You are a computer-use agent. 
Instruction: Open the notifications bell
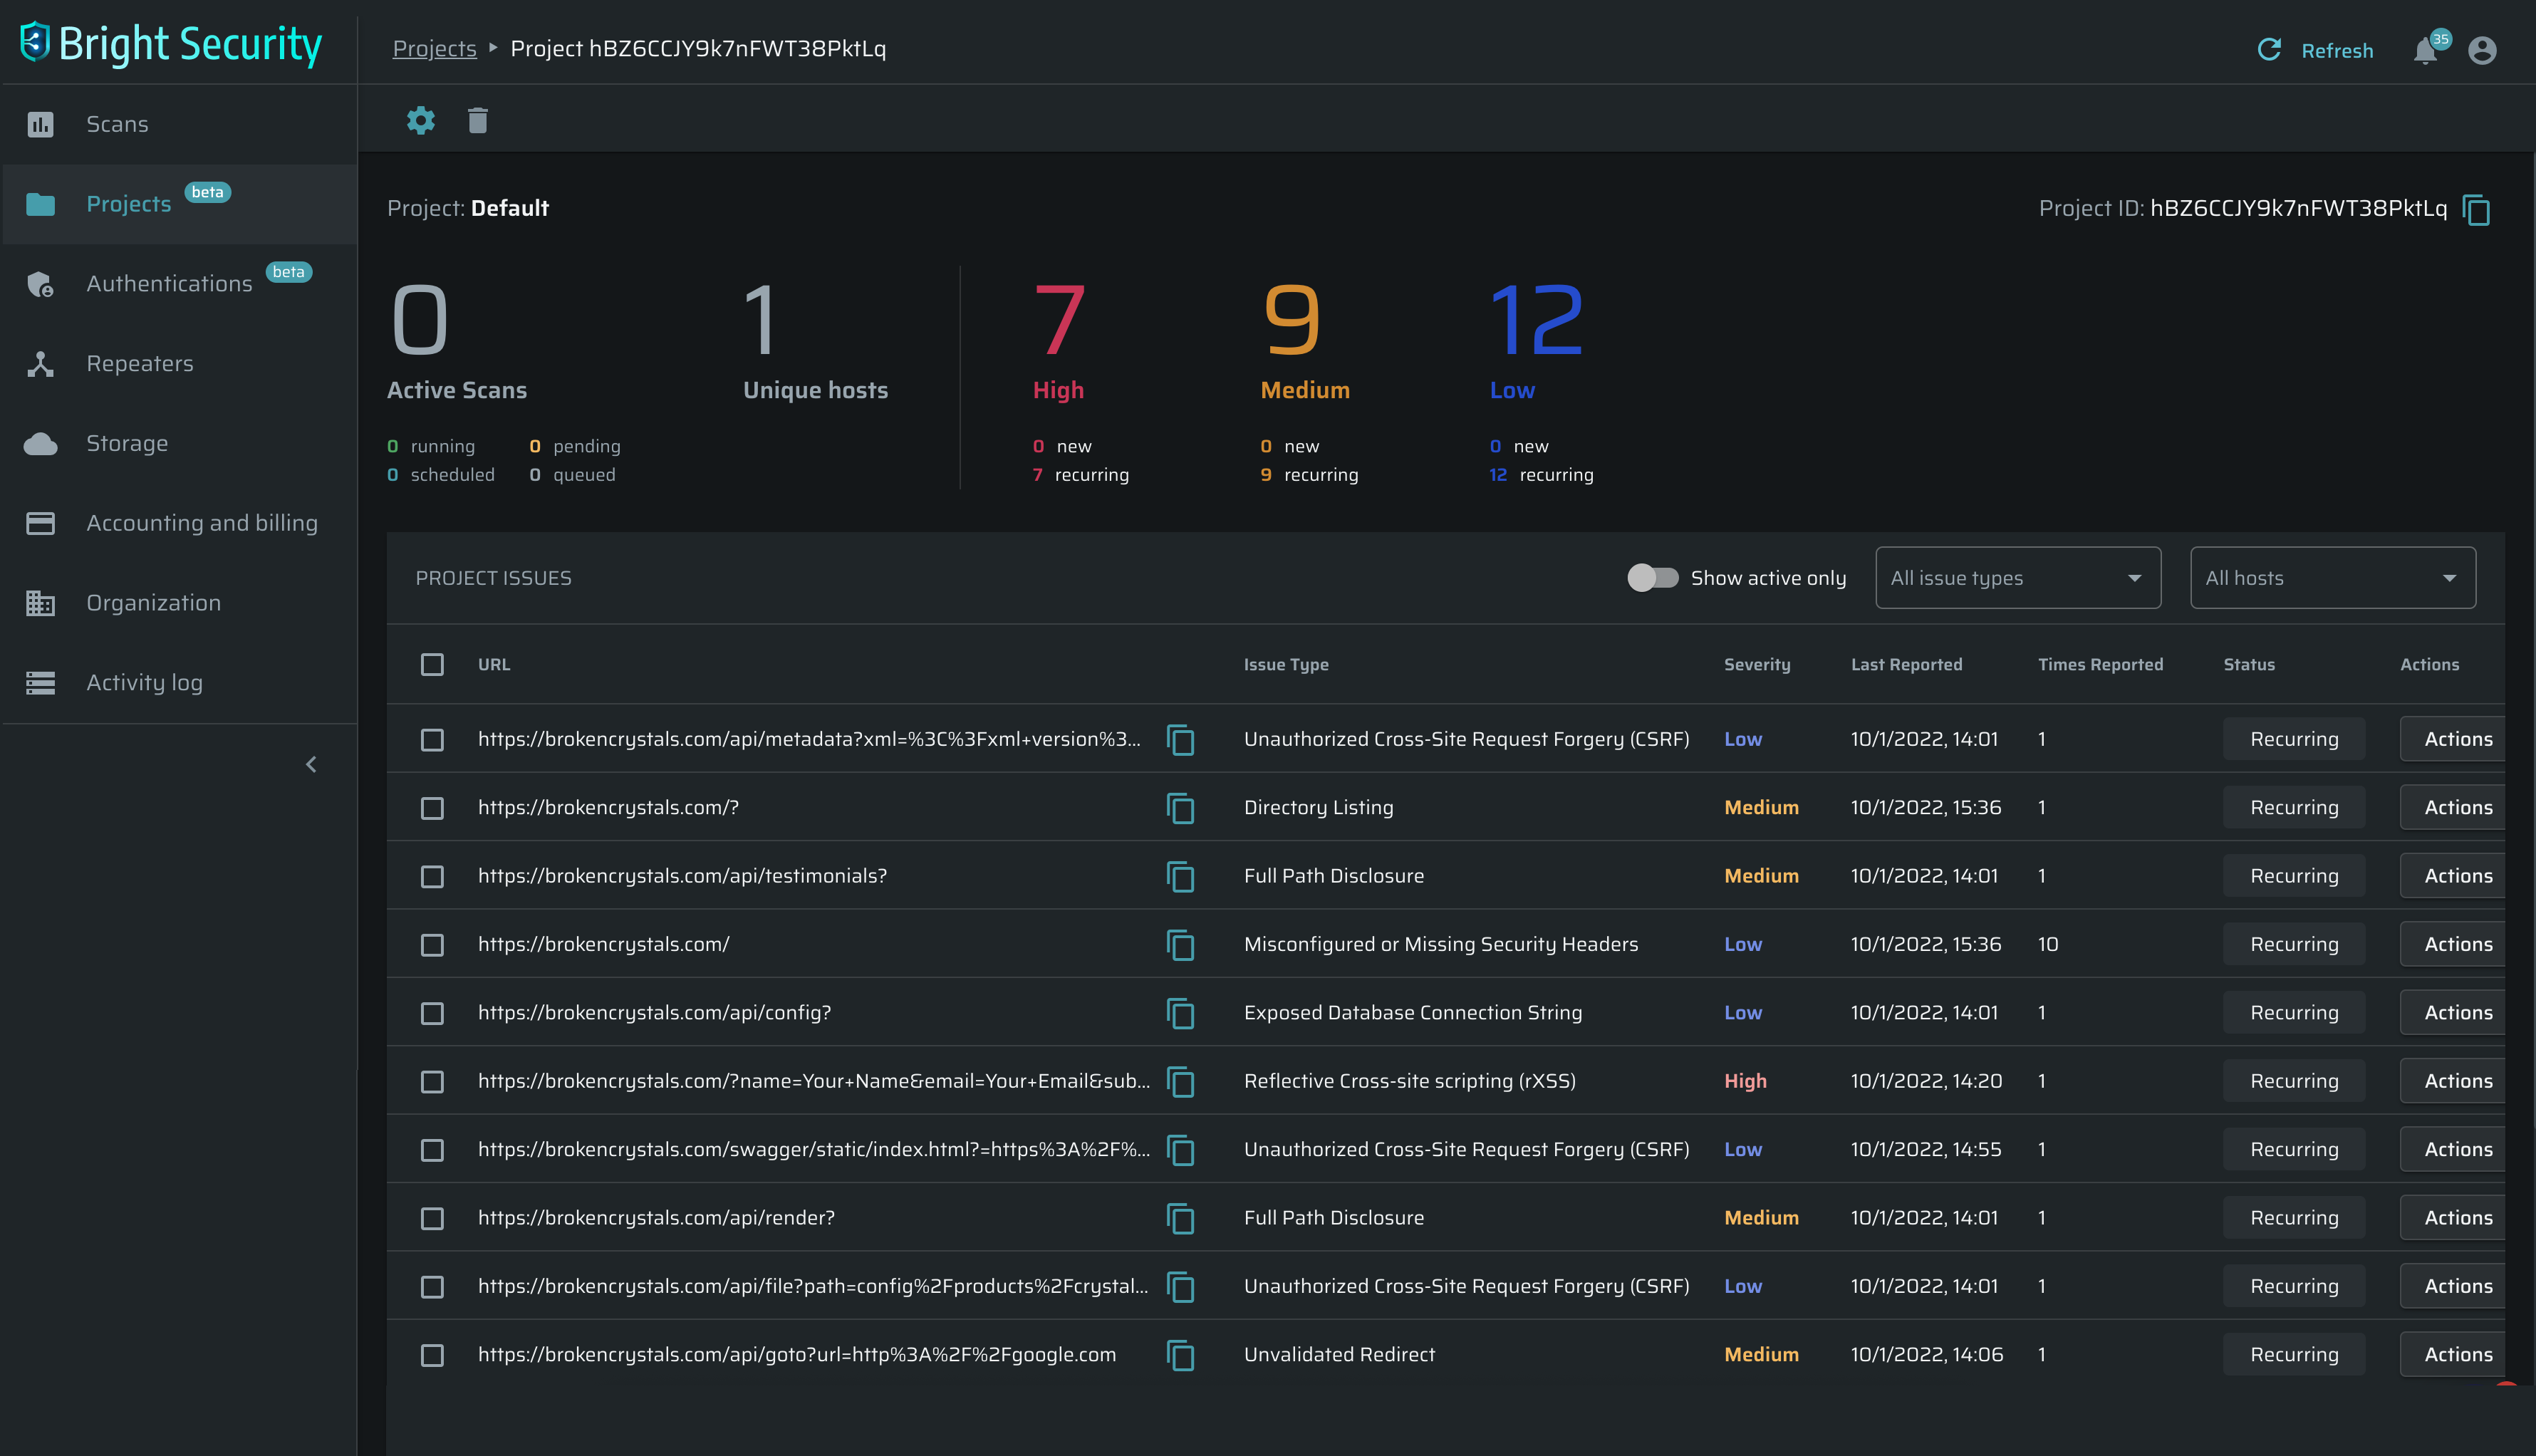[2425, 51]
